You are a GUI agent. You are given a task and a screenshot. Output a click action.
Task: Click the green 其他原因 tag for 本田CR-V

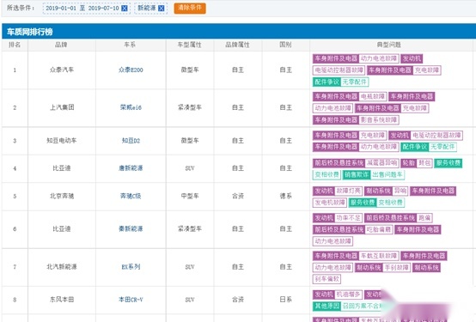pos(326,306)
